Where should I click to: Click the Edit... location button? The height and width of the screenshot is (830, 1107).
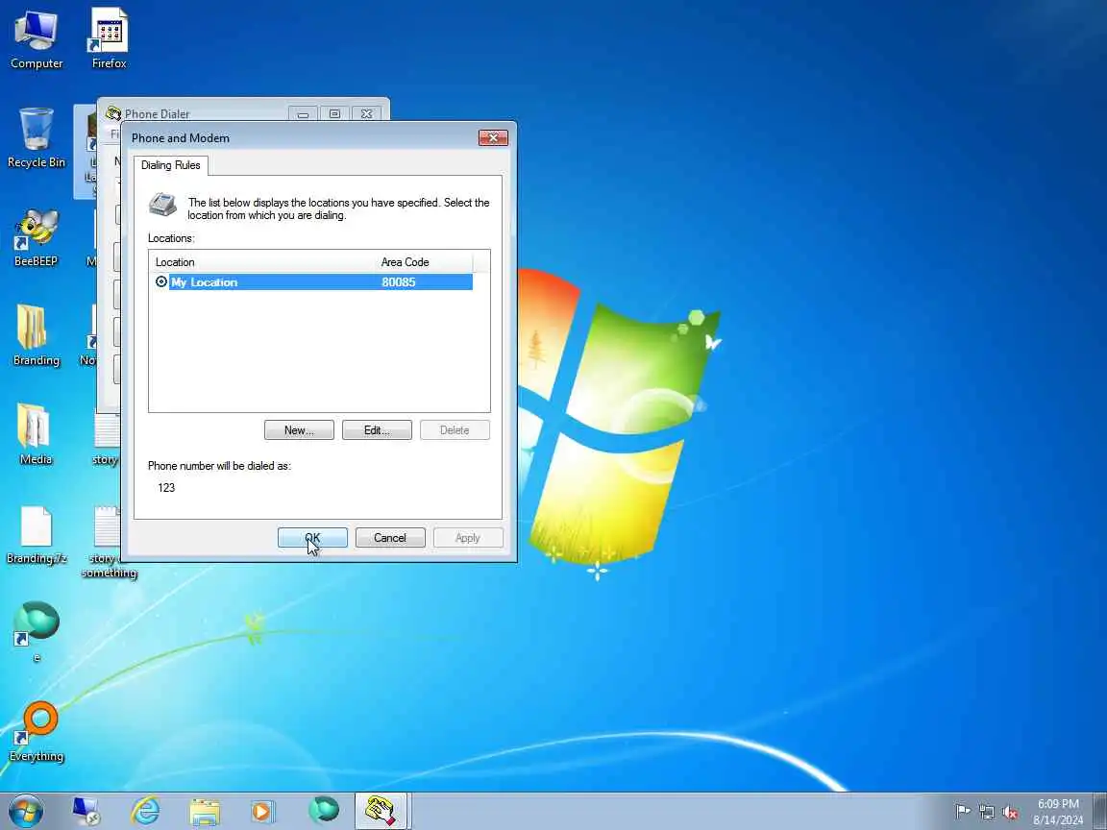(377, 429)
